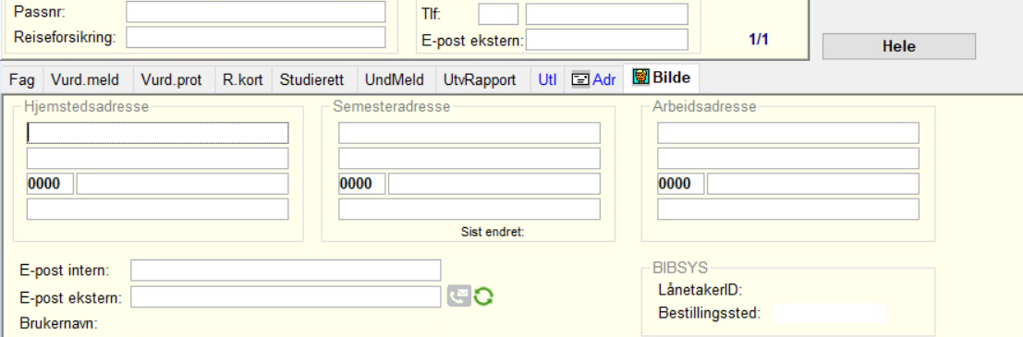This screenshot has height=337, width=1023.
Task: Click the Tlf phone number field
Action: (607, 14)
